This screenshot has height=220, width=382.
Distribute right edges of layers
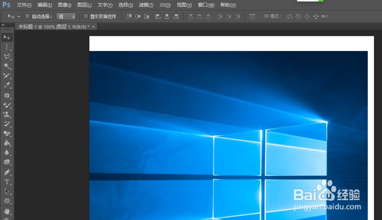point(238,16)
